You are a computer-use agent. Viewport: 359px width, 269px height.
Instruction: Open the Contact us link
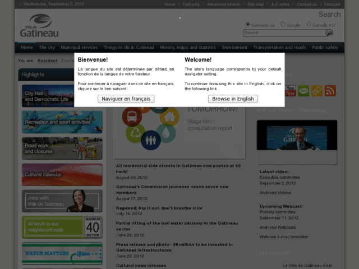[x=307, y=4]
